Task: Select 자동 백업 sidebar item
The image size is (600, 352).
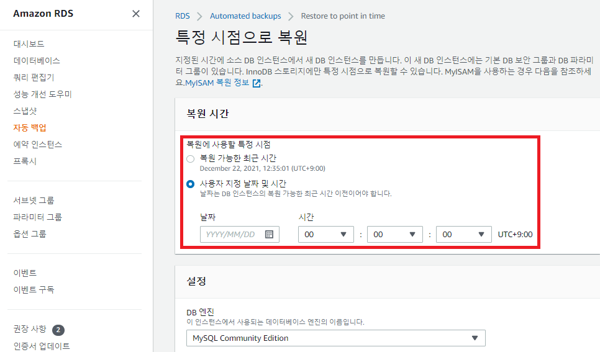Action: pyautogui.click(x=30, y=128)
